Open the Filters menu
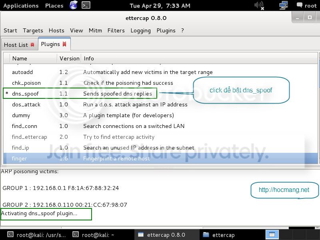320x240 pixels. 116,31
